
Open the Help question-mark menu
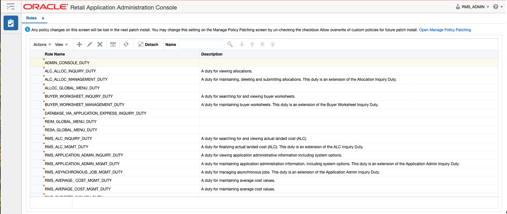pos(496,6)
